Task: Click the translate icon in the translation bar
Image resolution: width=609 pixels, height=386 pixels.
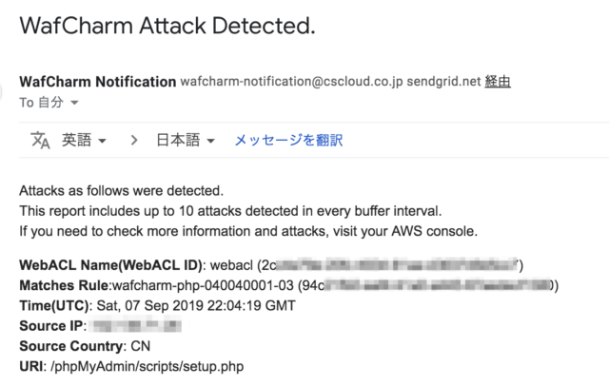Action: click(x=40, y=140)
